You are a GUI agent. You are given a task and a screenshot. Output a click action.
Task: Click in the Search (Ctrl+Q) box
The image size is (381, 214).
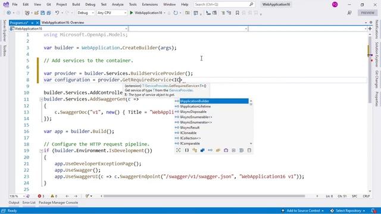coord(224,4)
